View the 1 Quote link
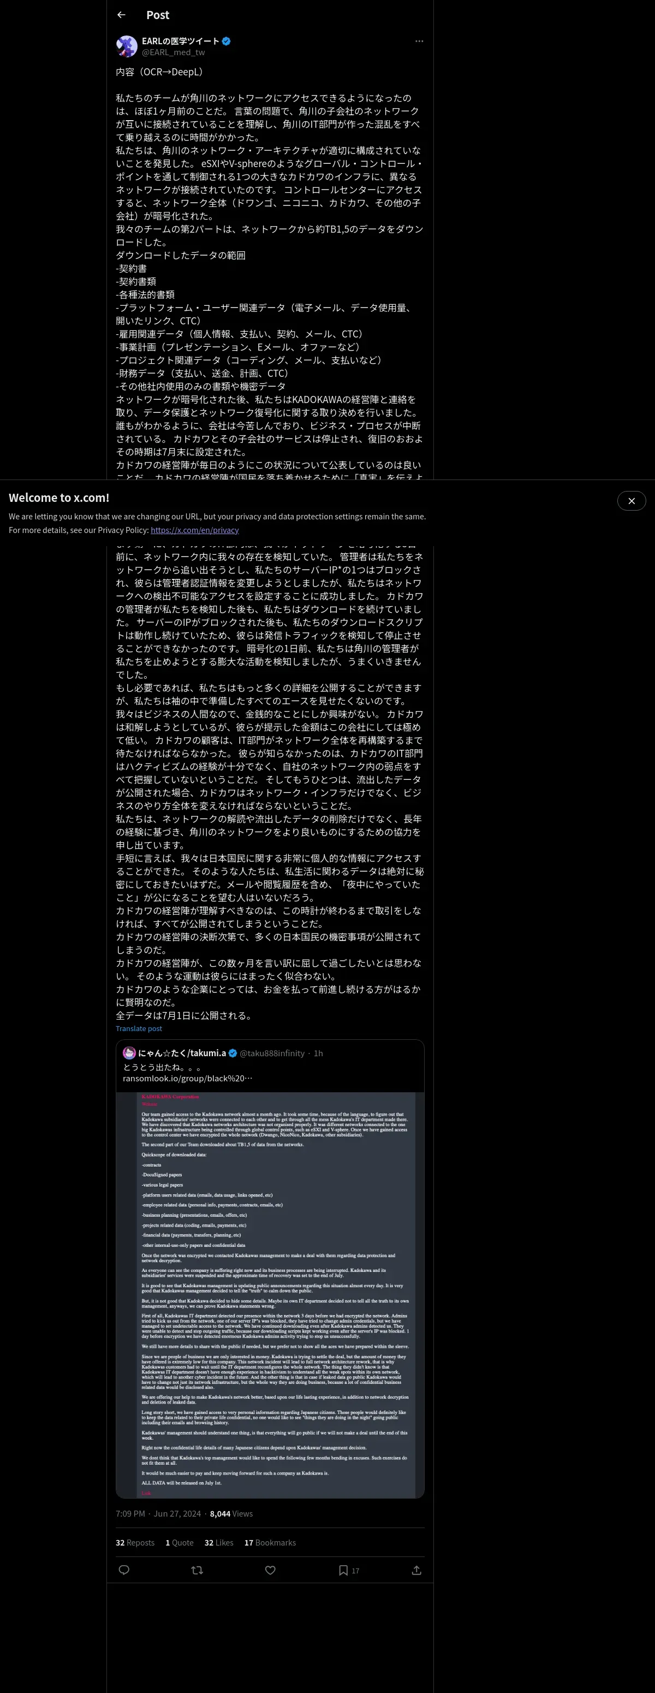This screenshot has width=655, height=1693. [x=180, y=1542]
